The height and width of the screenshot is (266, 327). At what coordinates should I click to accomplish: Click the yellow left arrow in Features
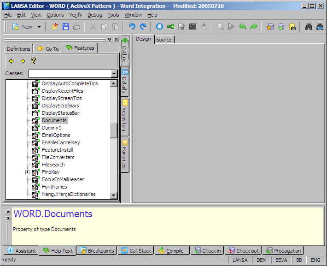pos(12,61)
